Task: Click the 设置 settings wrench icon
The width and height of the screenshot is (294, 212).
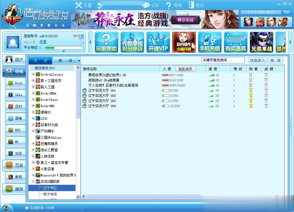Action: coord(79,5)
